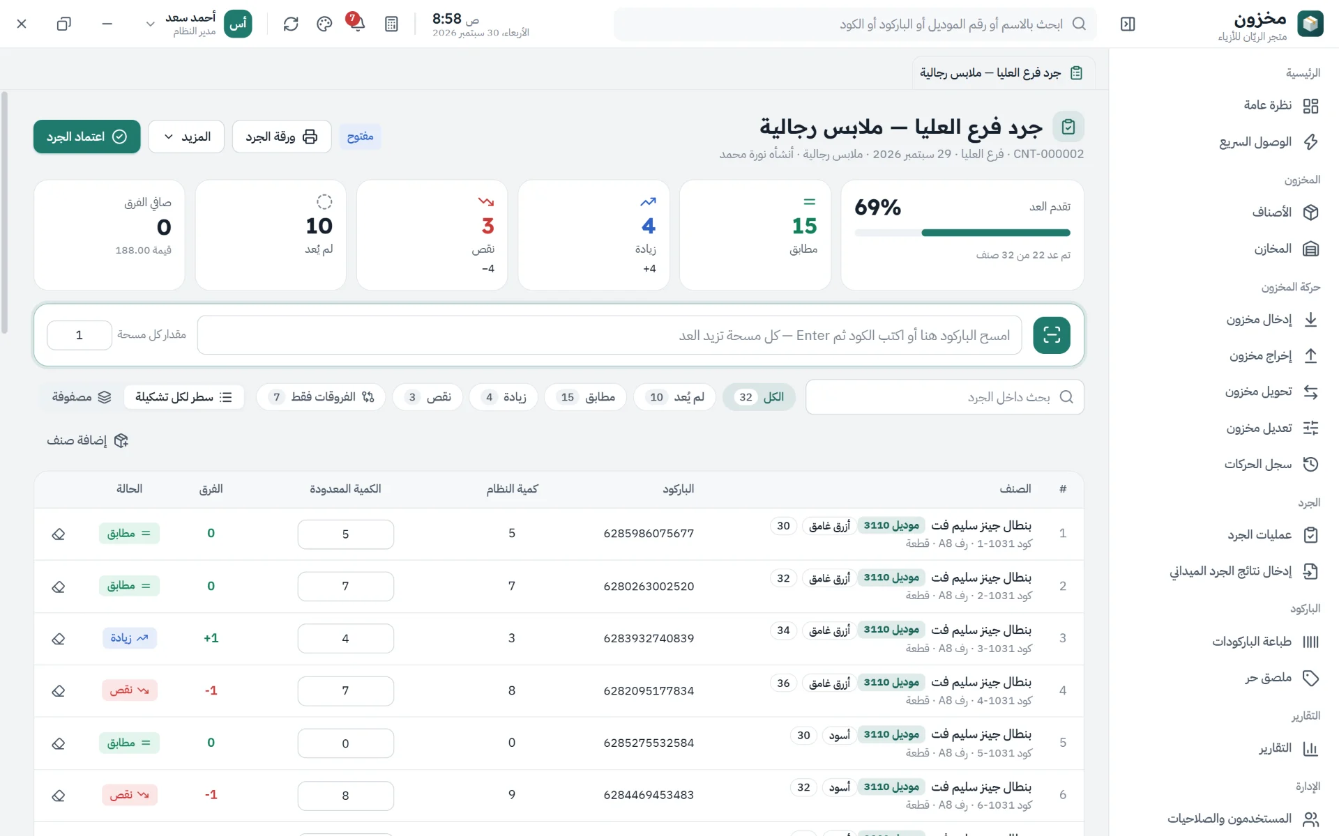Image resolution: width=1339 pixels, height=836 pixels.
Task: Open the theme palette icon
Action: [x=324, y=24]
